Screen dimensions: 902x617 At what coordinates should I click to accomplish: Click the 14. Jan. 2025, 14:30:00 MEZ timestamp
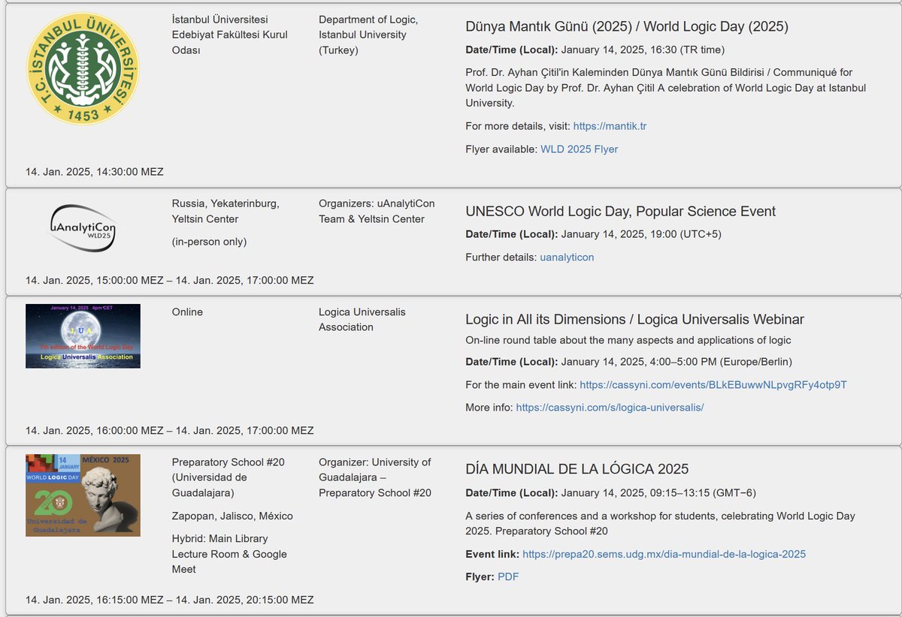tap(95, 172)
